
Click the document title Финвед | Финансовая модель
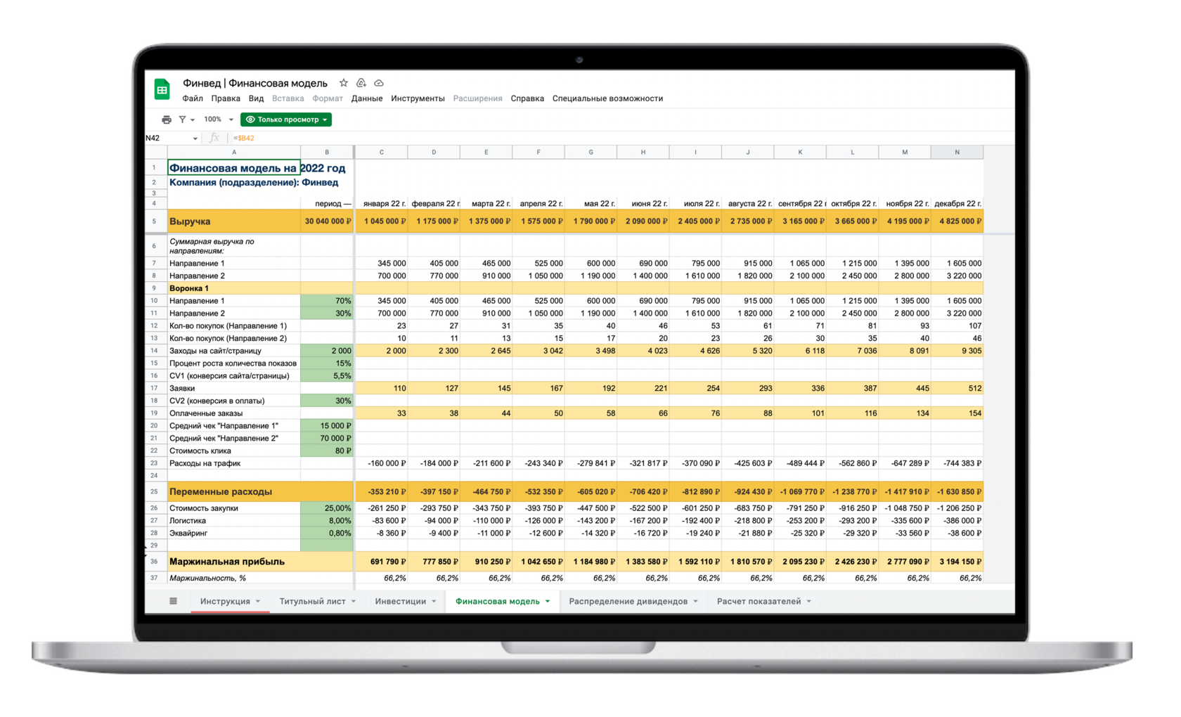[x=255, y=83]
